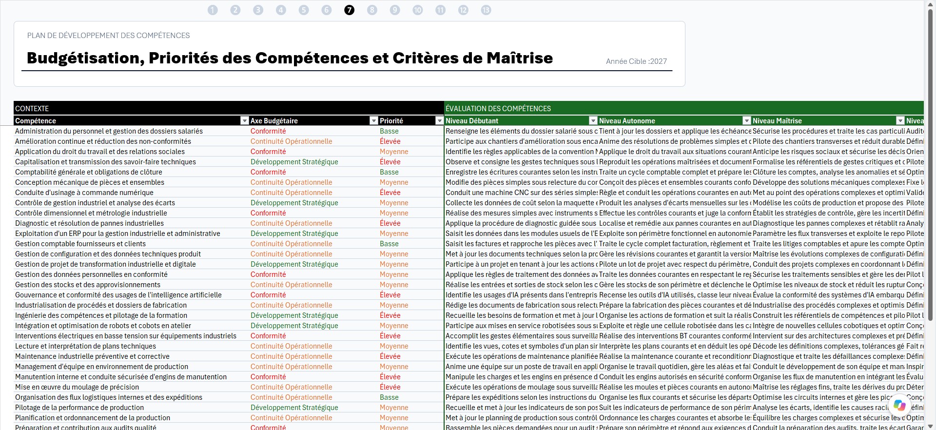Select Élevée priority in Gouvernance et conformité row
Screen dimensions: 936x430
point(411,294)
